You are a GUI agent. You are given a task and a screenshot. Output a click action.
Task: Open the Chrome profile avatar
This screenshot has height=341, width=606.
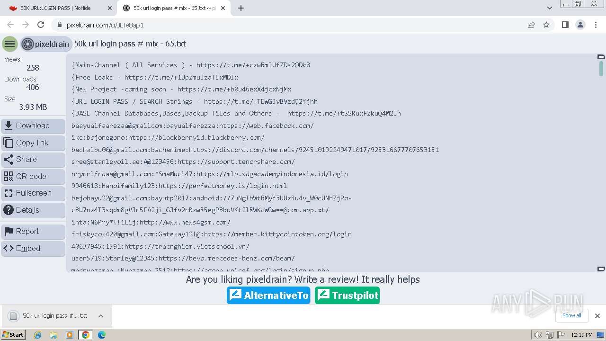coord(580,25)
